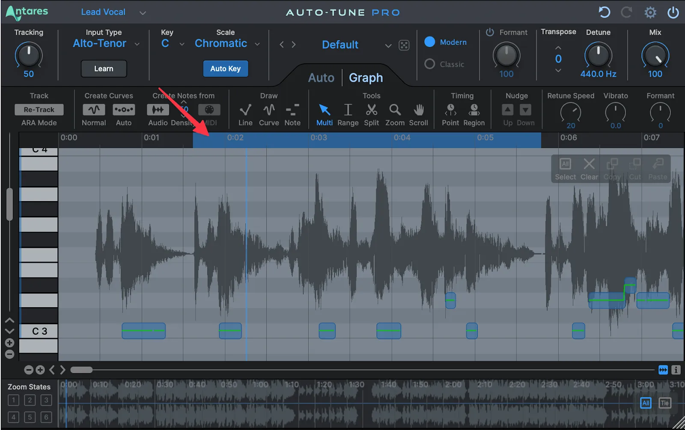Open the Input Type dropdown
685x430 pixels.
[137, 44]
